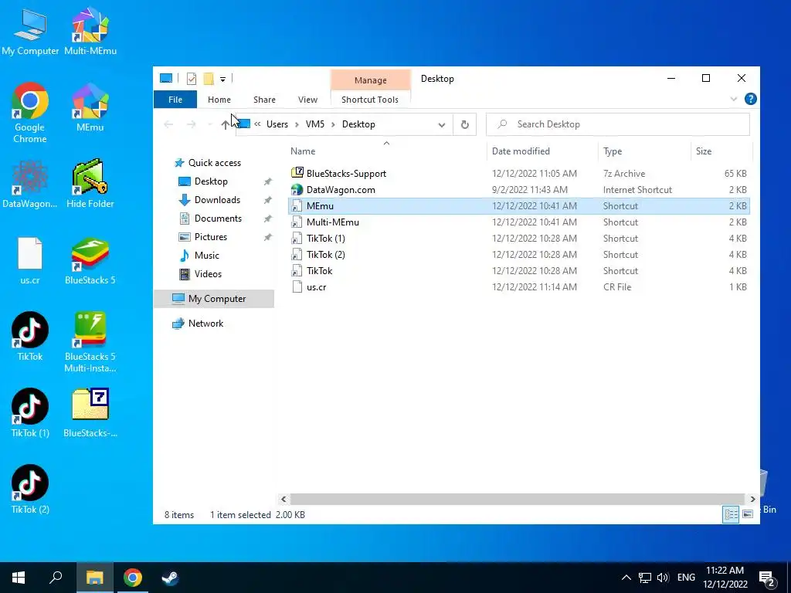Screen dimensions: 791x593
Task: Select DataWagon desktop shortcut icon
Action: tap(30, 184)
